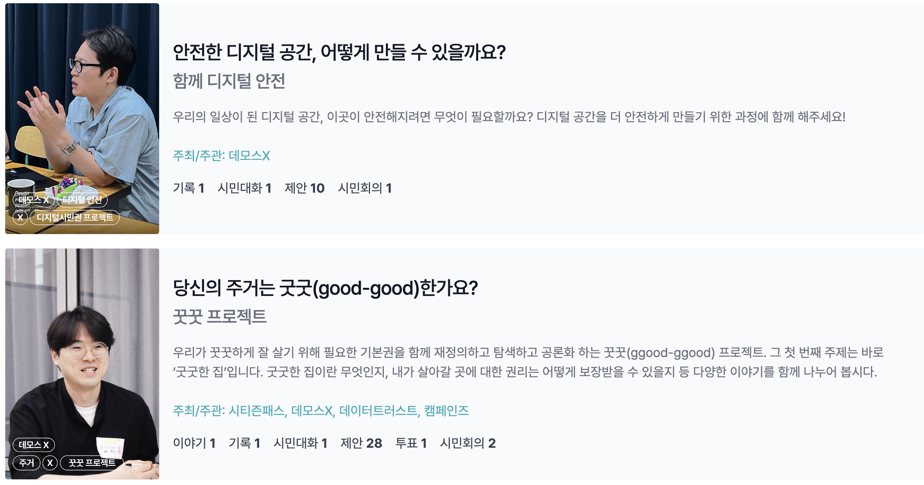
Task: Click the '꿋꿋 프로젝트' subtitle heading
Action: pyautogui.click(x=220, y=317)
